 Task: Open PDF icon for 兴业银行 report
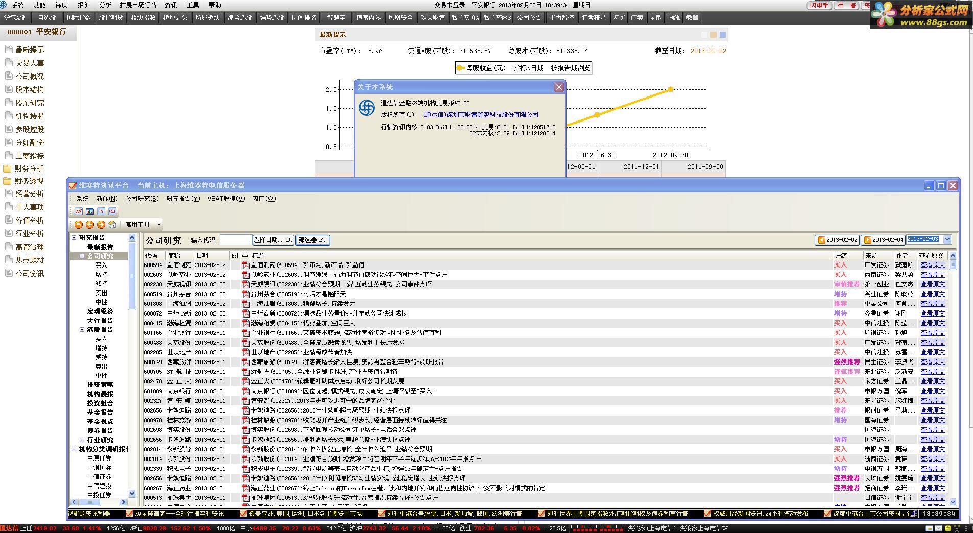pos(246,333)
